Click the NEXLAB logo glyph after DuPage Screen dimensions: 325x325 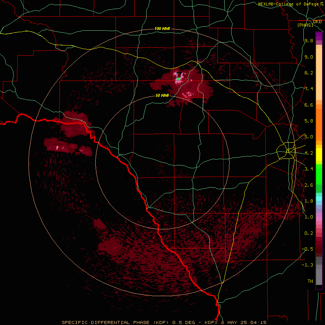[x=322, y=4]
